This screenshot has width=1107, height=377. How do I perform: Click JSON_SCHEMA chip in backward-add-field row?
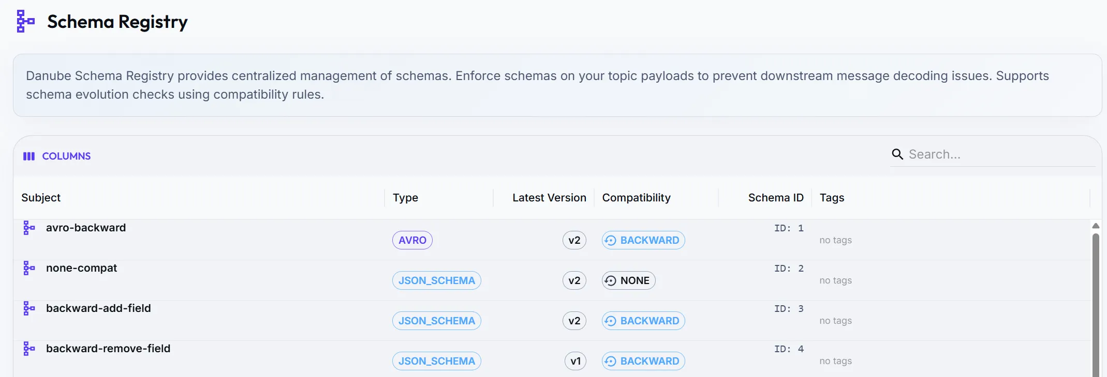[x=437, y=321]
